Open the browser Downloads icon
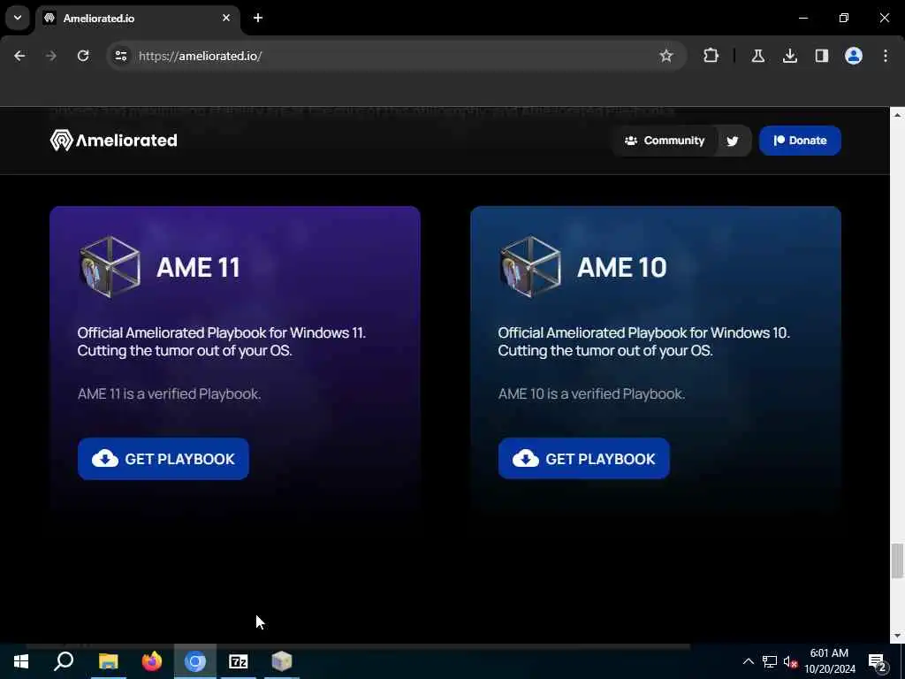 tap(790, 56)
